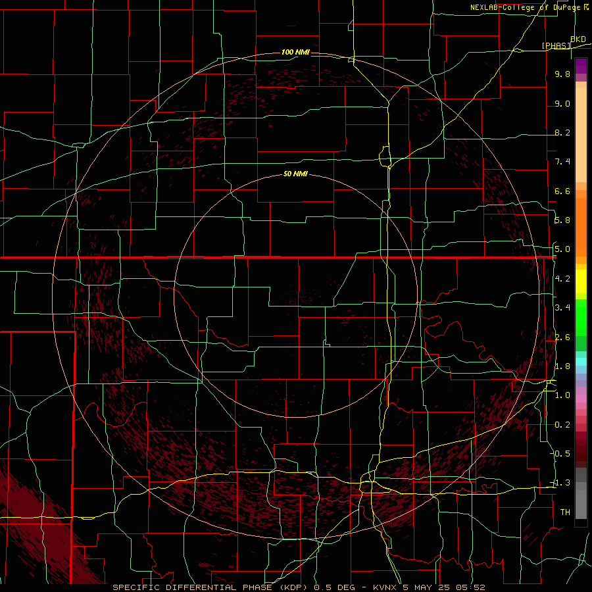
Task: Click the KVNX radar site identifier
Action: point(385,587)
